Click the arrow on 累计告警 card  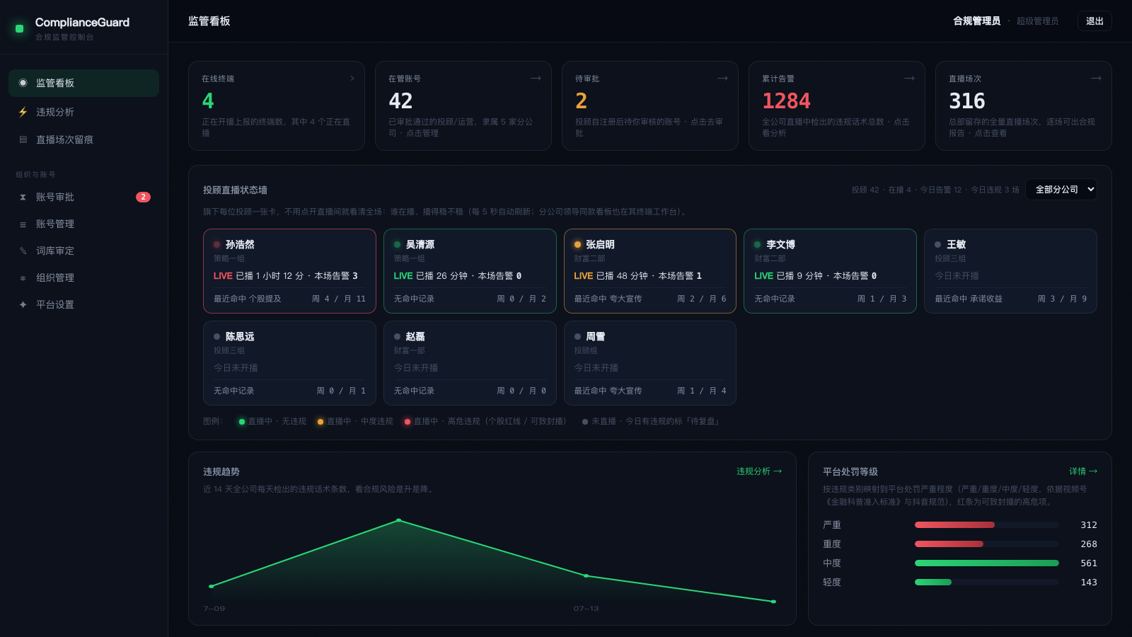pyautogui.click(x=909, y=79)
